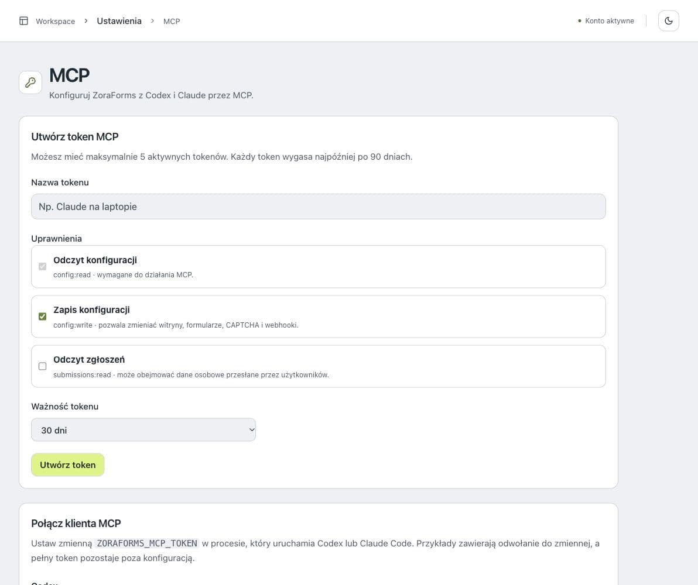698x585 pixels.
Task: Open the Ważność tokenu dropdown
Action: point(143,430)
